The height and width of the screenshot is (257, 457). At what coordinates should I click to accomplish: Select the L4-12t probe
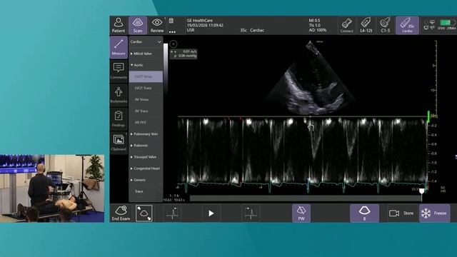[366, 25]
